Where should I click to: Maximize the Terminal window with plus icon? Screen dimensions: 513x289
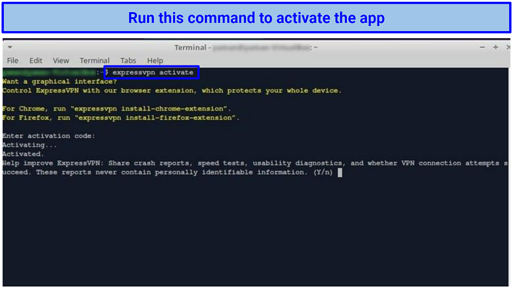pos(496,48)
